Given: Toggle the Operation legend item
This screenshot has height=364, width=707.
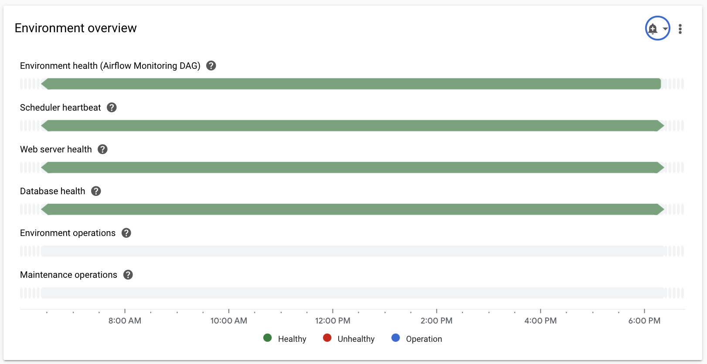Looking at the screenshot, I should tap(417, 339).
